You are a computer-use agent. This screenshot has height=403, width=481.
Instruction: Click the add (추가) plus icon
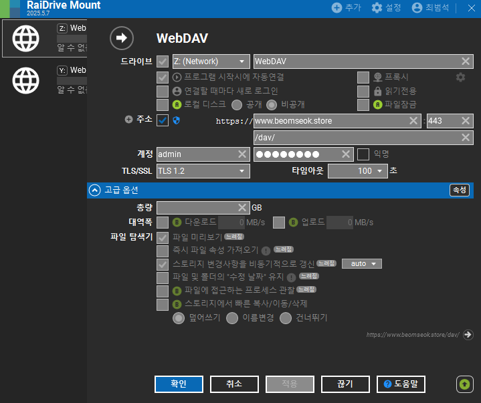(x=336, y=7)
